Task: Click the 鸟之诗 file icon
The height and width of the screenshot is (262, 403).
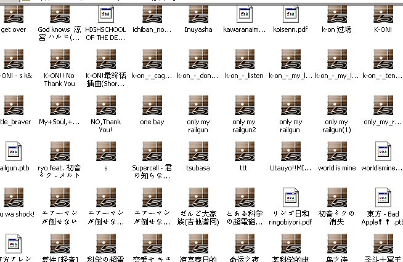Action: [x=336, y=244]
